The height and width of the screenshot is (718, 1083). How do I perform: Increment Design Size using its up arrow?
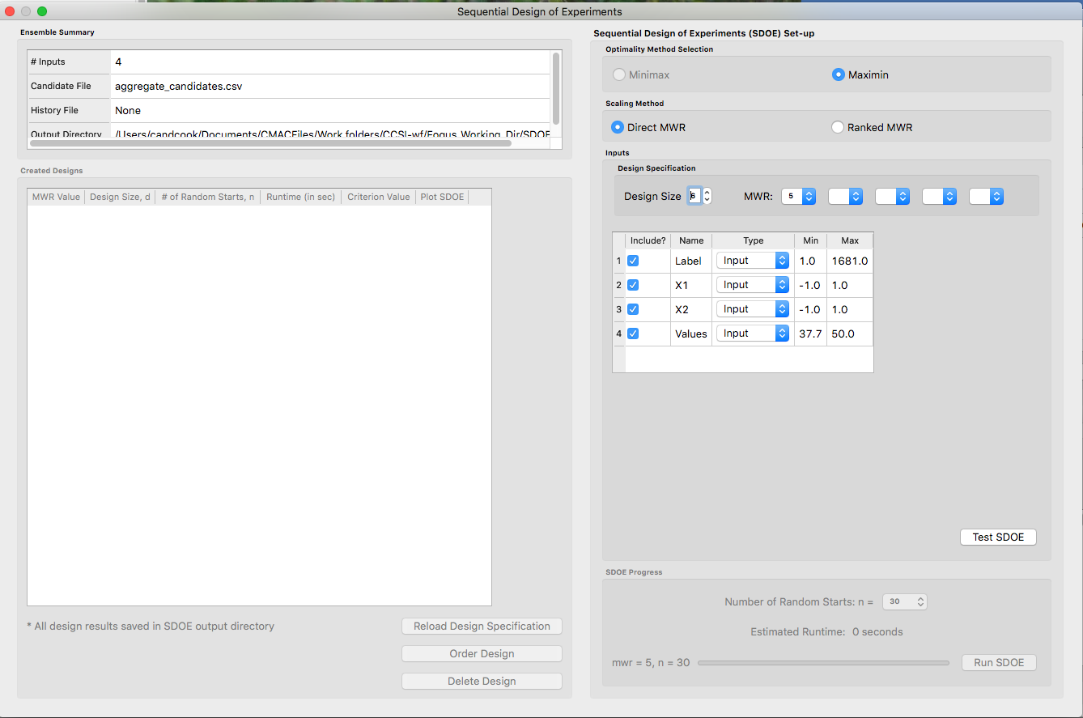pos(706,191)
